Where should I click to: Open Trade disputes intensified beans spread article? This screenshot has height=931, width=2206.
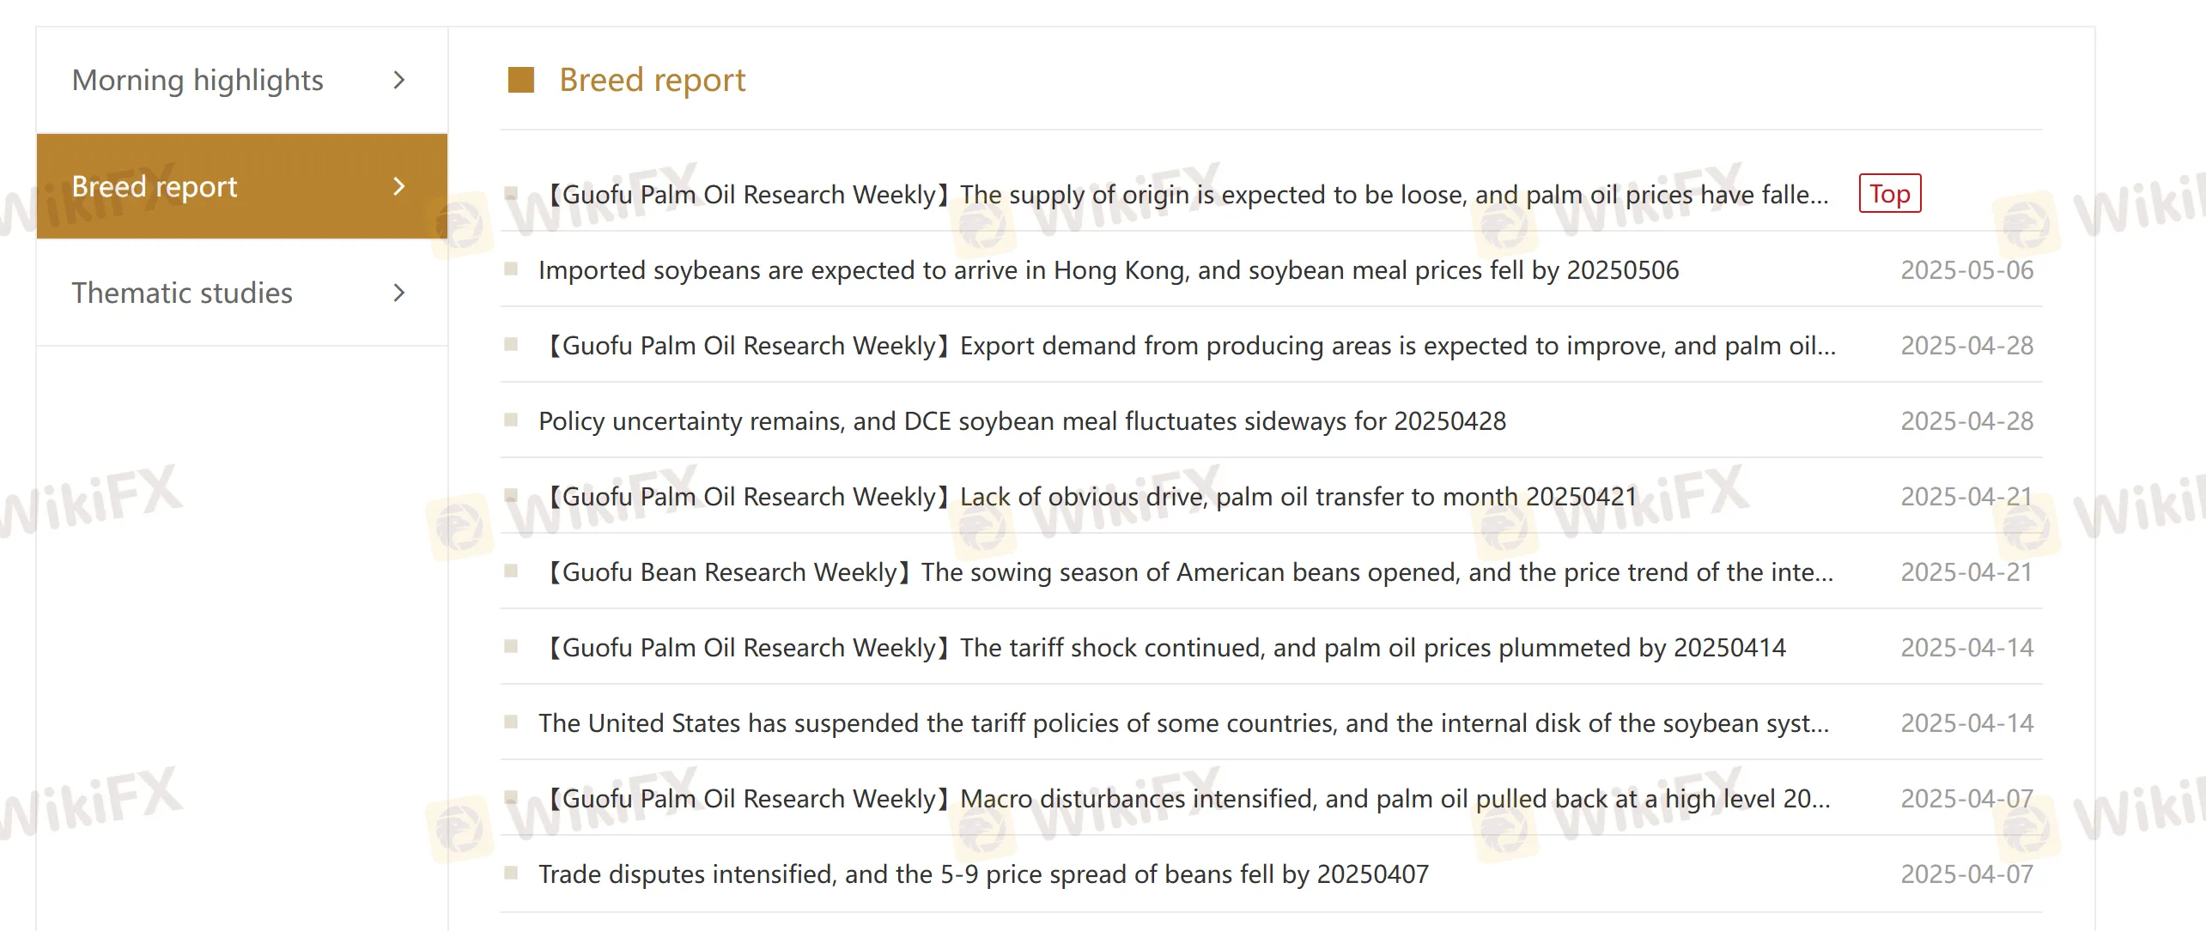[983, 874]
